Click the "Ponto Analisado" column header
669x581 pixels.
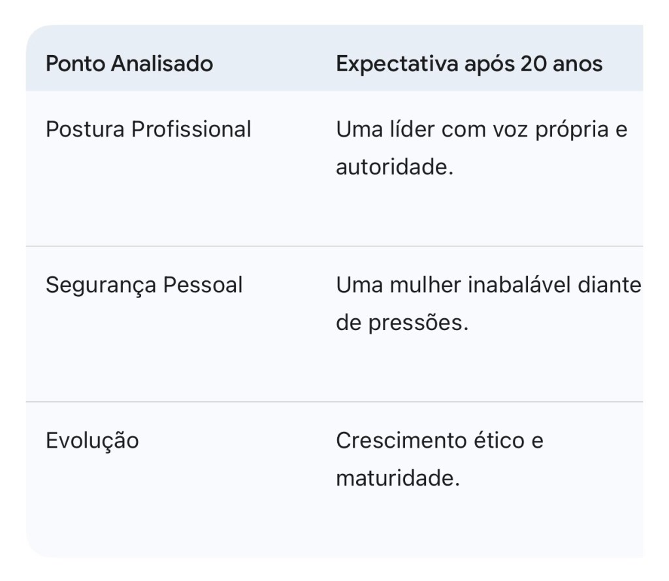(129, 64)
